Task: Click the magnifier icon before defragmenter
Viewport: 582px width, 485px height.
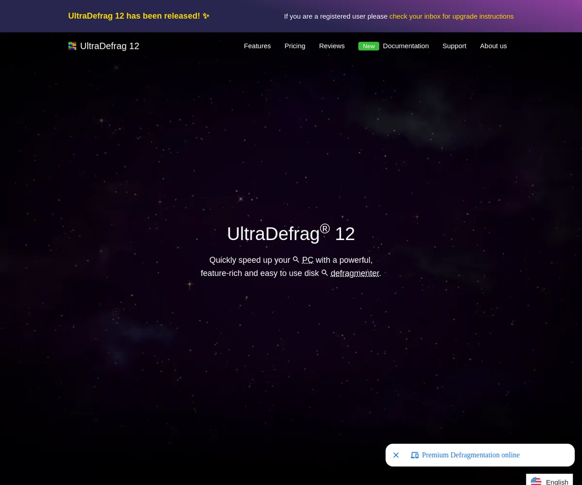Action: click(324, 273)
